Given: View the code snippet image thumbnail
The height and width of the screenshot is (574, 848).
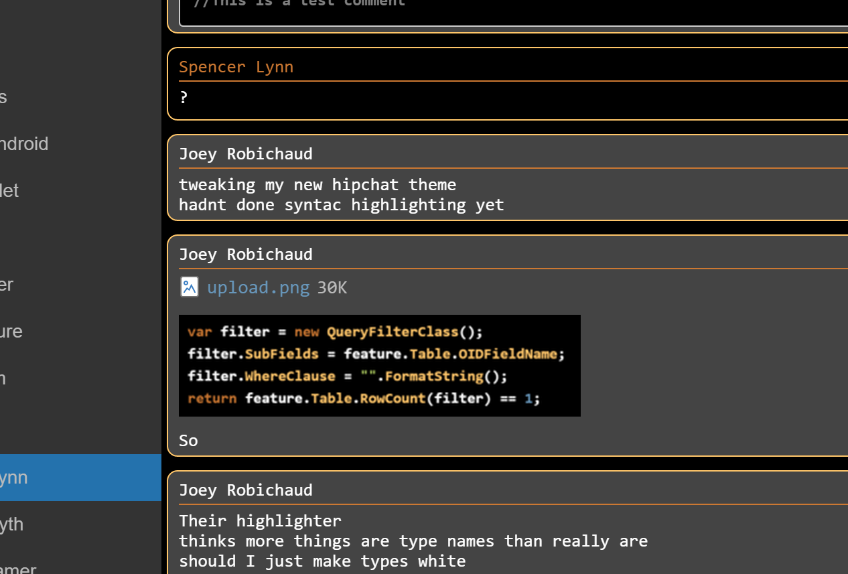Looking at the screenshot, I should 379,365.
